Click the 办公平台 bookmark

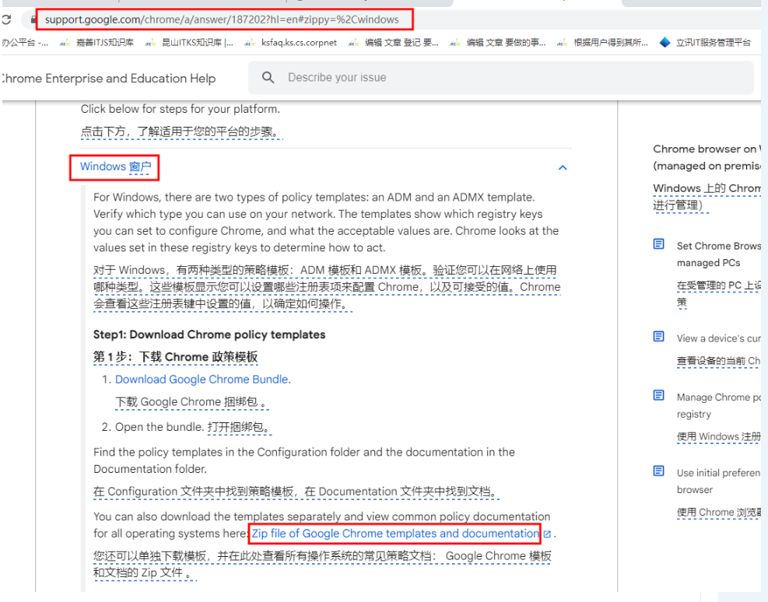[x=24, y=43]
